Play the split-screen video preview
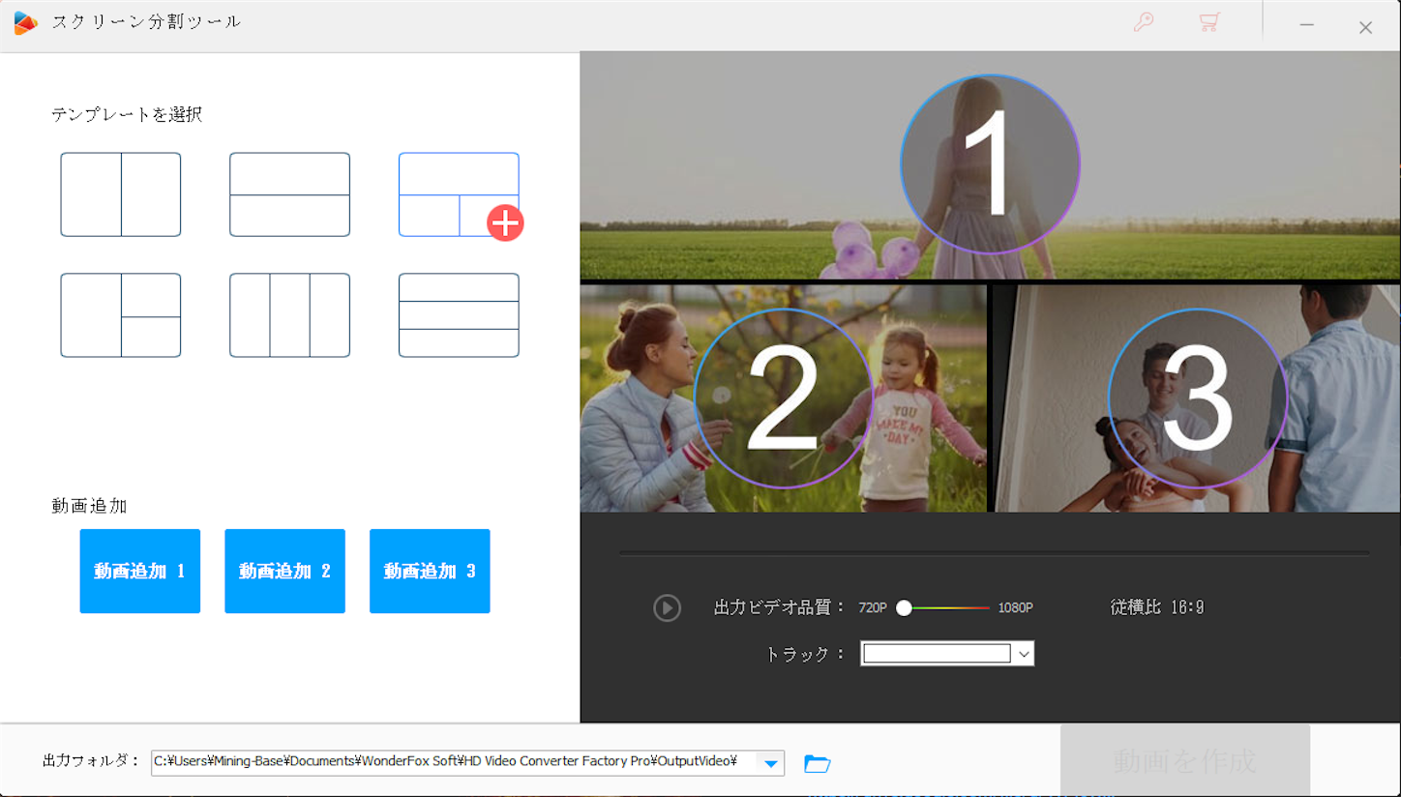This screenshot has height=797, width=1401. pyautogui.click(x=667, y=607)
